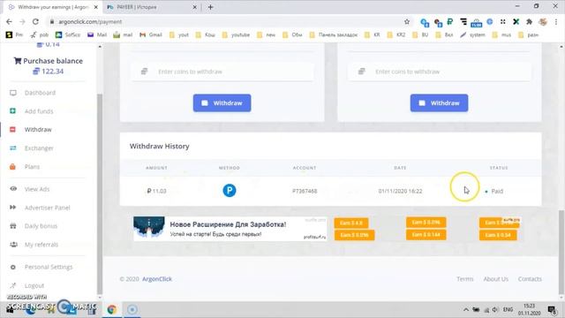Click the right Withdraw button
Viewport: 565px width, 318px height.
click(439, 103)
